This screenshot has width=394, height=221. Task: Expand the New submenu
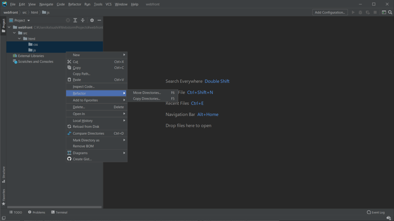click(97, 55)
